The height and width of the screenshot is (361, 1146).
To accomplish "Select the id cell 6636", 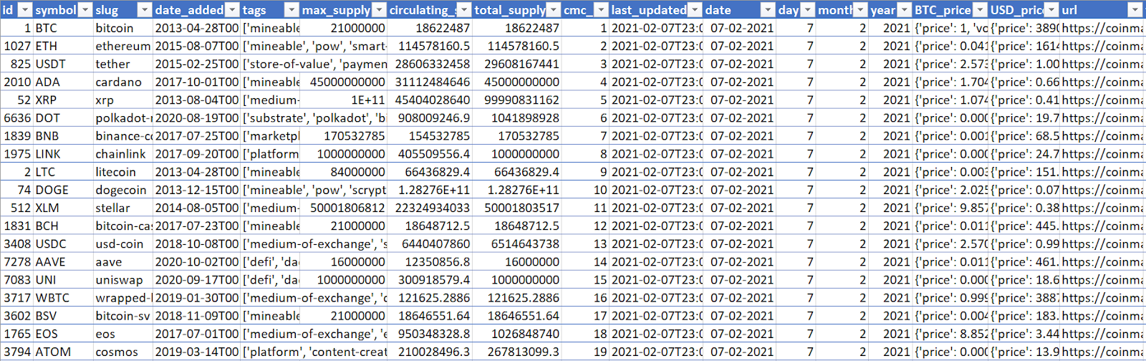I will pyautogui.click(x=16, y=117).
